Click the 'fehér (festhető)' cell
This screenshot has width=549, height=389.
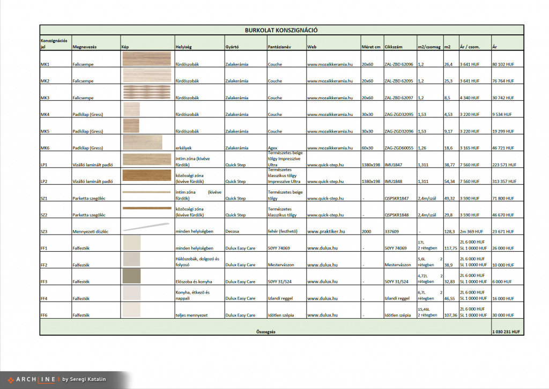[283, 232]
